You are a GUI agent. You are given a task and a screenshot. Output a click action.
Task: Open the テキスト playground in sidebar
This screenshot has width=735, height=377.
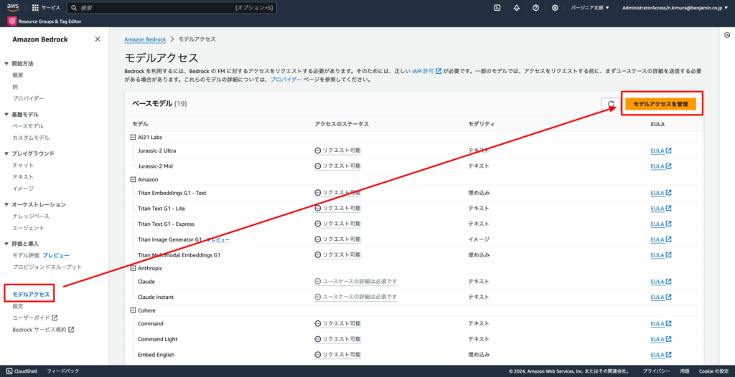click(x=23, y=176)
